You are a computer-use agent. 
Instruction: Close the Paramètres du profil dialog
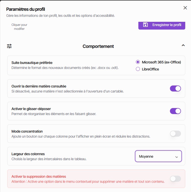tap(185, 8)
